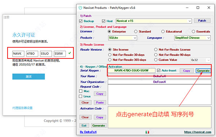
Task: Uncheck the Auto-Insert checkbox
Action: click(x=159, y=70)
